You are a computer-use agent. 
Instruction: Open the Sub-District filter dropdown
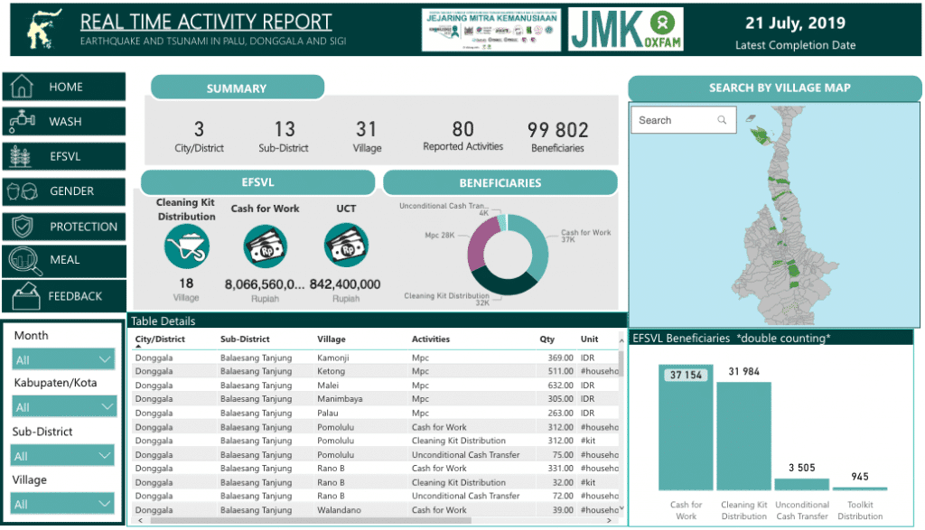click(62, 456)
